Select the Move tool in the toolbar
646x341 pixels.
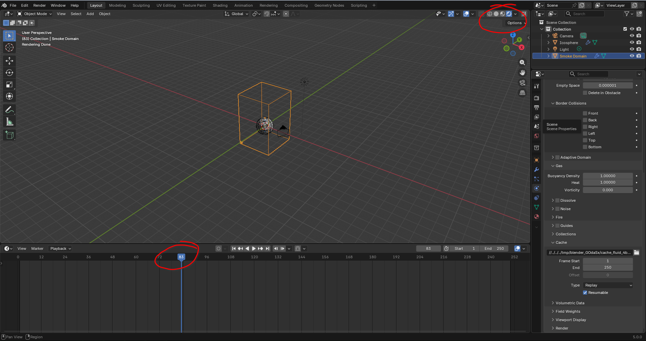pyautogui.click(x=9, y=61)
